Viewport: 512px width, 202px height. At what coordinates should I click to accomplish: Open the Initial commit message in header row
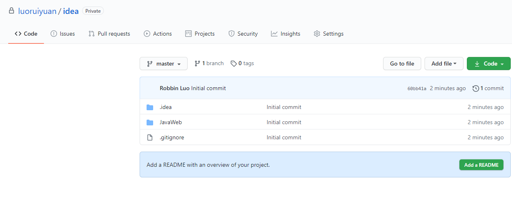209,88
